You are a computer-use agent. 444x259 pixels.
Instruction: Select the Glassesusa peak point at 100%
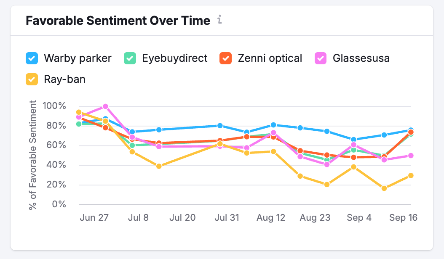coord(105,106)
